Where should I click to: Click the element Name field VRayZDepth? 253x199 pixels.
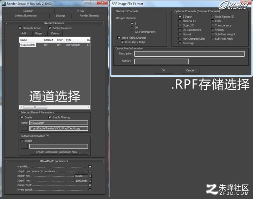[x=59, y=123]
